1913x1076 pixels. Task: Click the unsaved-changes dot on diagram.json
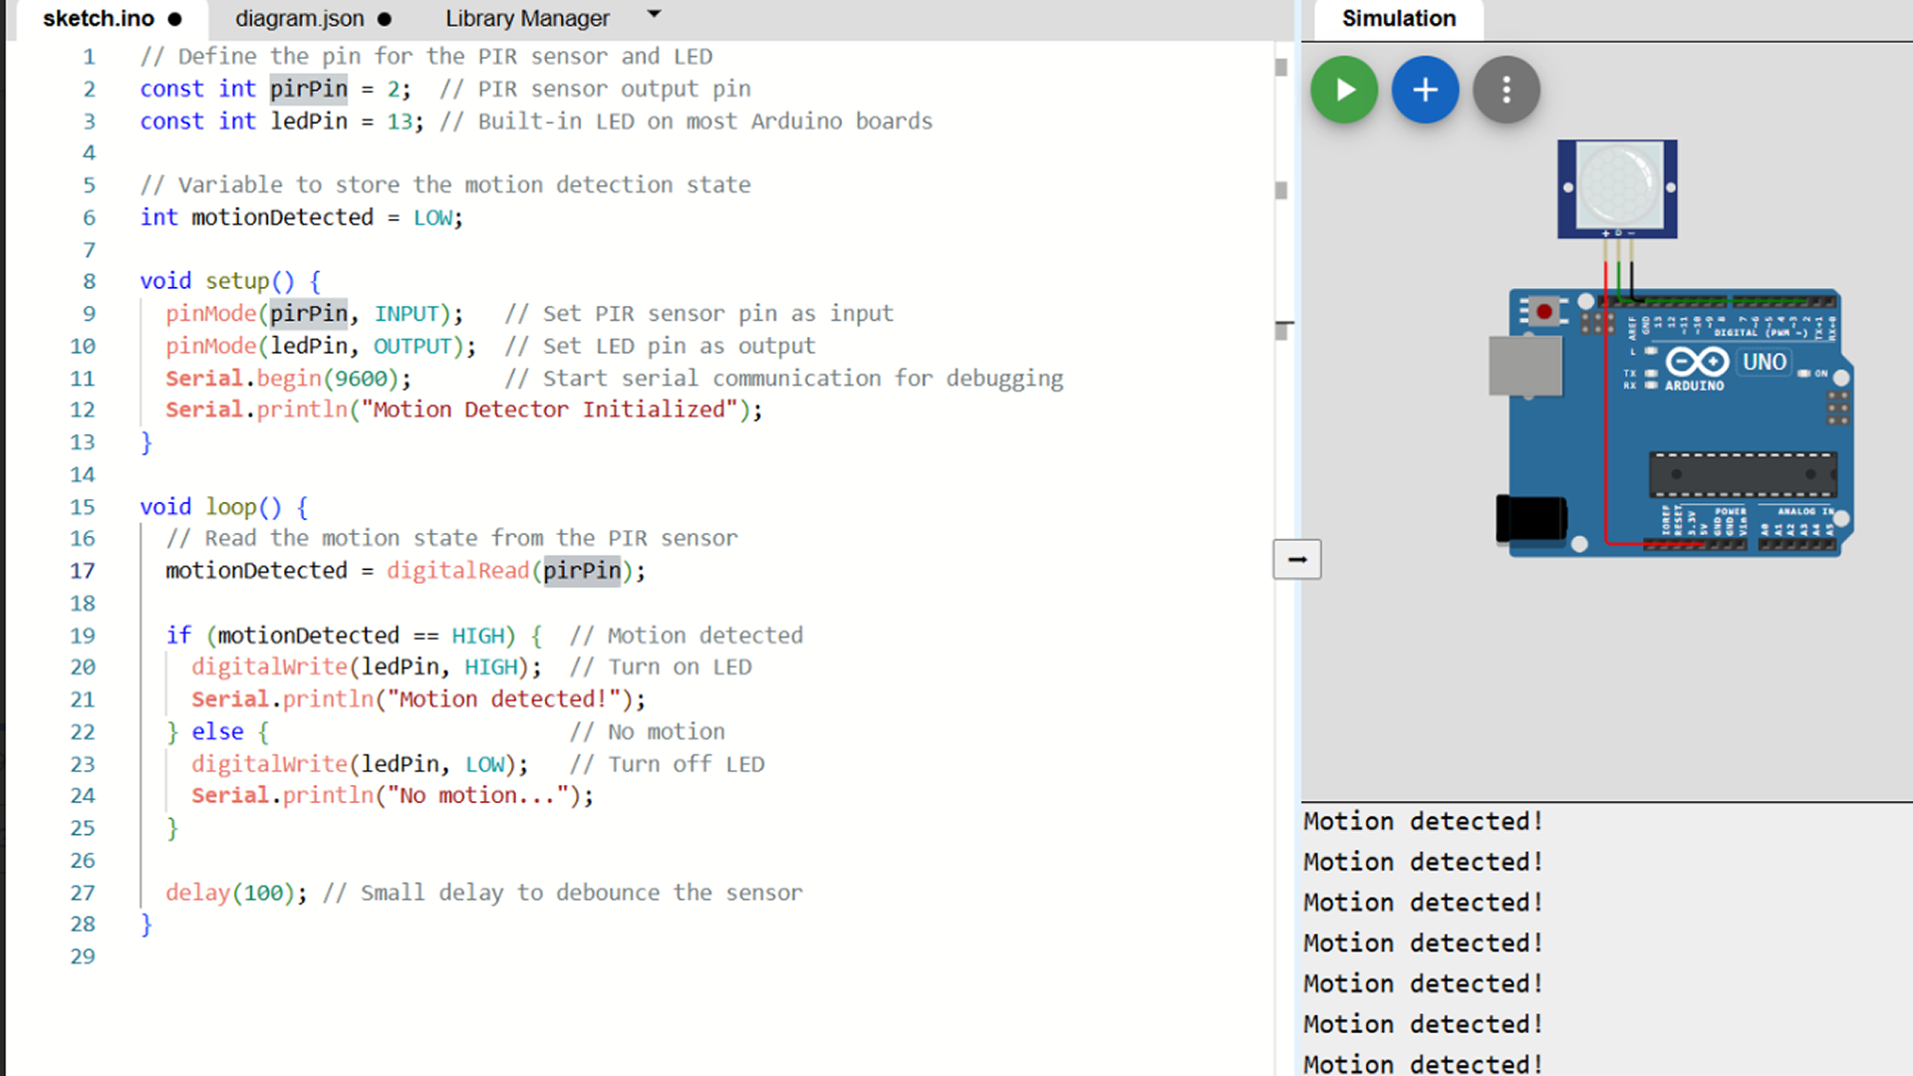tap(384, 18)
